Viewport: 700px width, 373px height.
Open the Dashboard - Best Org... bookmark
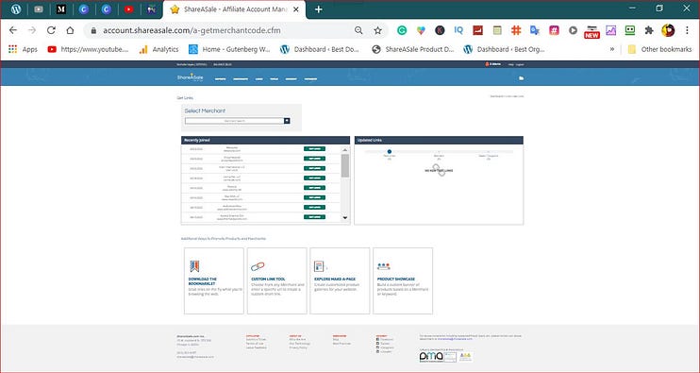click(x=504, y=49)
